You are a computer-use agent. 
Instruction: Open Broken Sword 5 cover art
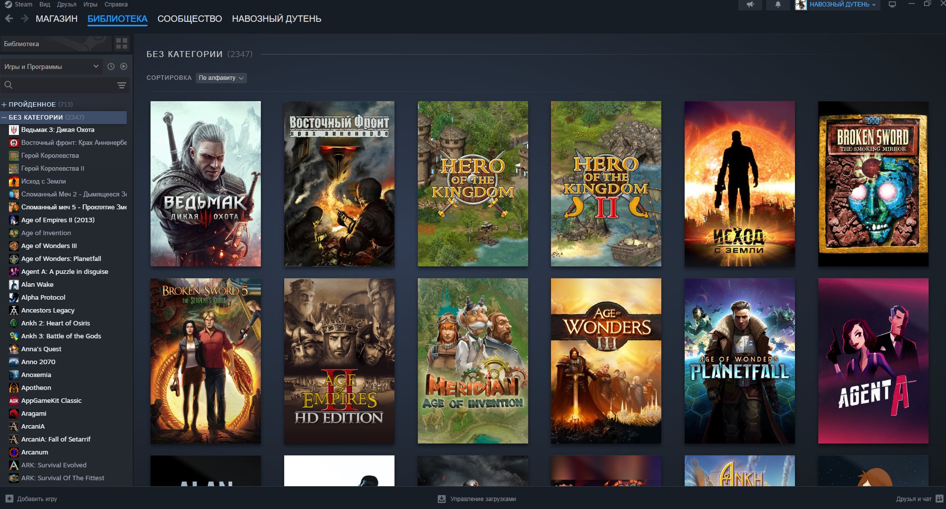(206, 361)
